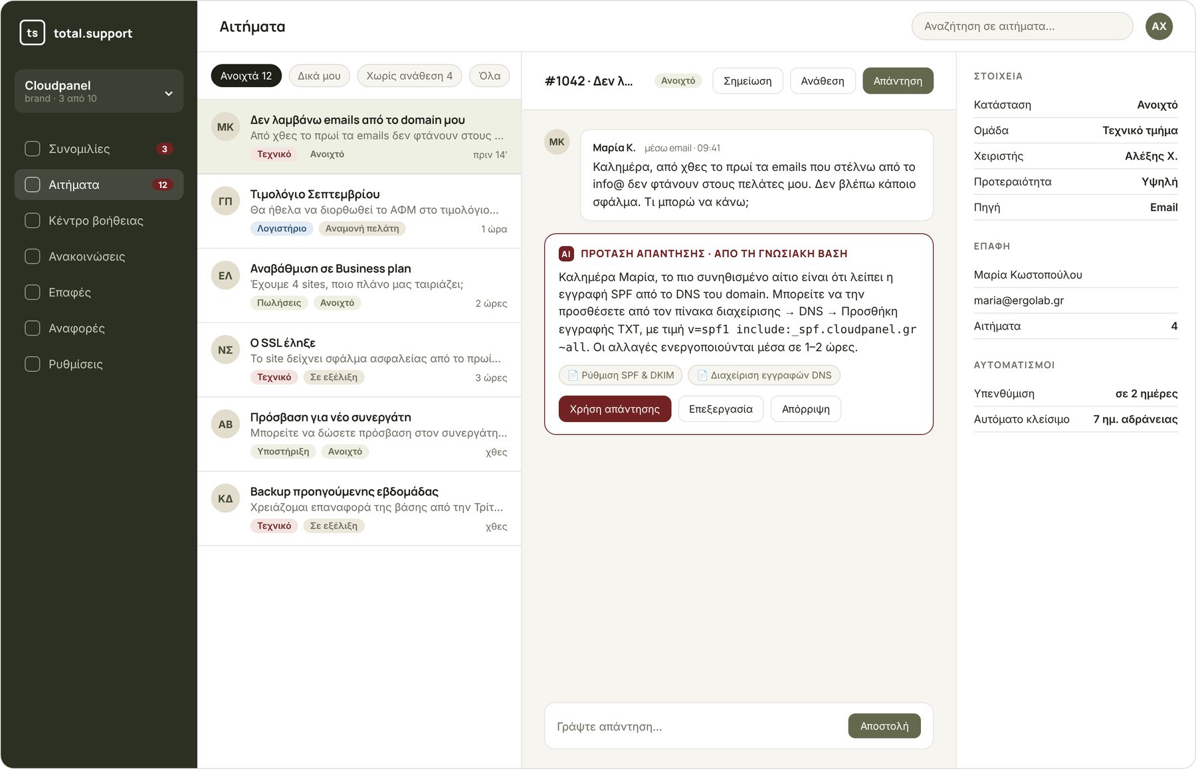
Task: Click the ΕΛ avatar on Business plan ticket
Action: point(225,276)
